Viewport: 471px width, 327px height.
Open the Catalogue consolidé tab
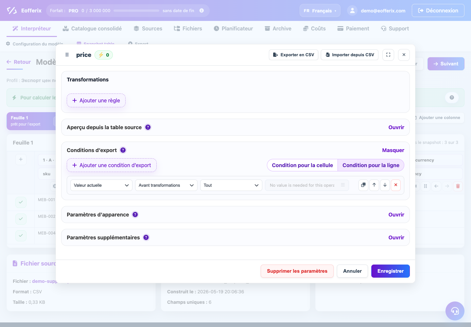[x=92, y=28]
